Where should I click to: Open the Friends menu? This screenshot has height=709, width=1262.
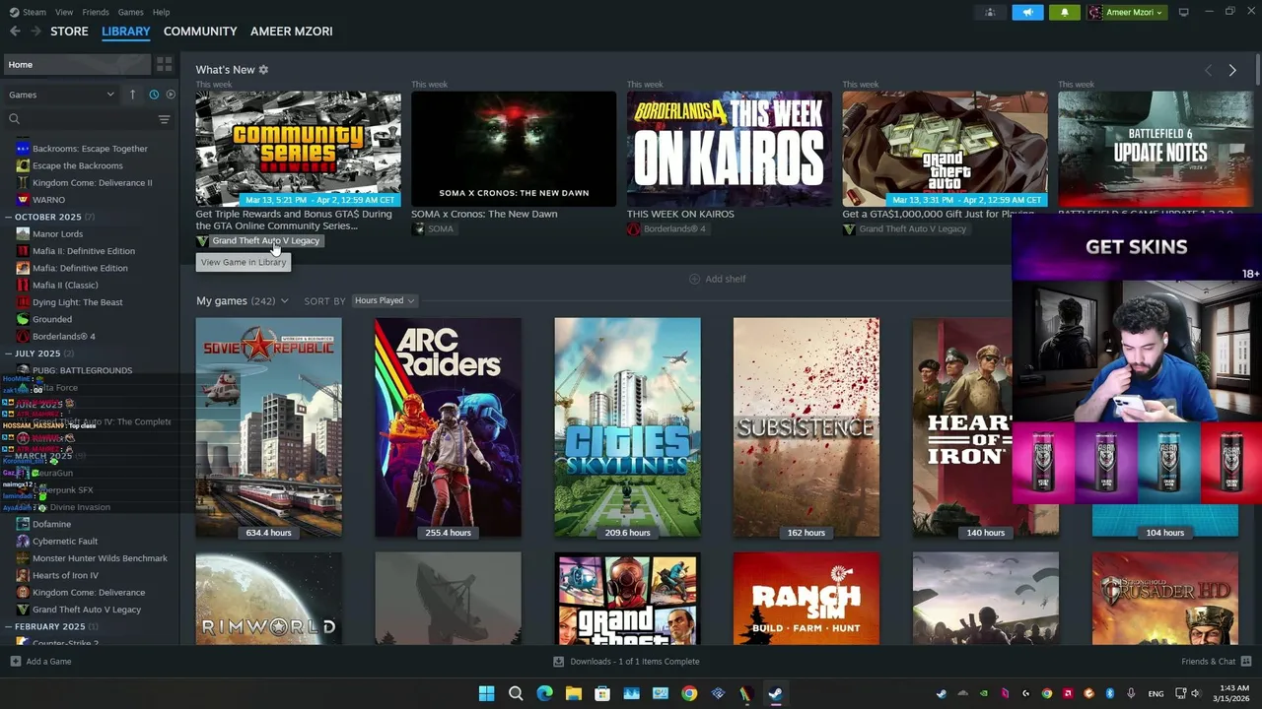pyautogui.click(x=96, y=12)
